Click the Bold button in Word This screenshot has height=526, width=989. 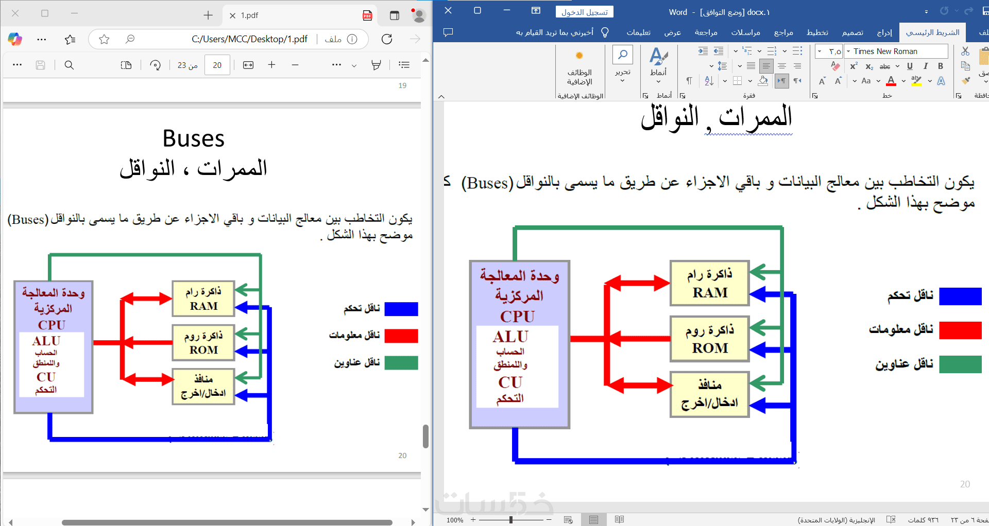941,66
